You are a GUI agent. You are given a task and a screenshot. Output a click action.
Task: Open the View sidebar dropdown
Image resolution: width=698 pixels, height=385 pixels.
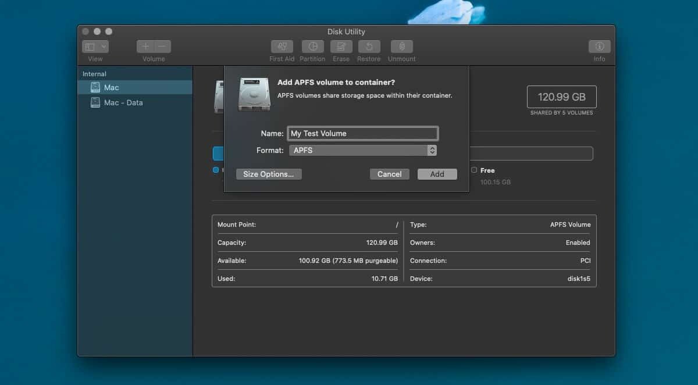pyautogui.click(x=95, y=47)
